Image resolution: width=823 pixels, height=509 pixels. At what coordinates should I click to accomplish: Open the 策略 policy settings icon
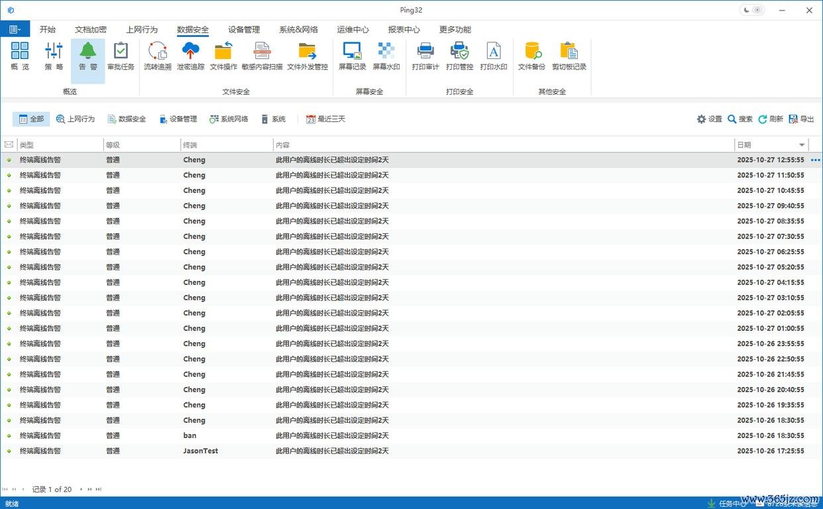pos(54,56)
